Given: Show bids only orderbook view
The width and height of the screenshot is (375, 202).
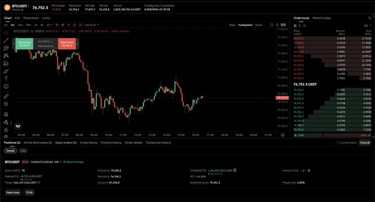Looking at the screenshot, I should point(304,25).
